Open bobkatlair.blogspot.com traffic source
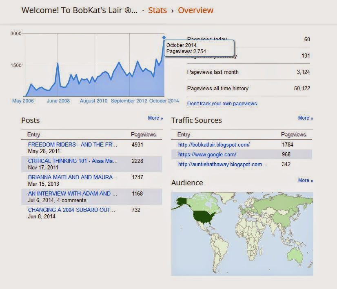The height and width of the screenshot is (289, 337). (x=214, y=144)
